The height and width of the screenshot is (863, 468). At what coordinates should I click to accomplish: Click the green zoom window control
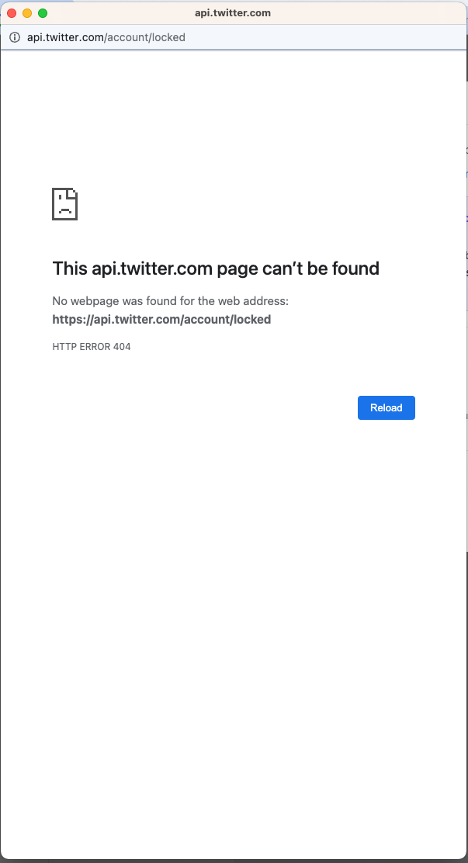click(41, 12)
